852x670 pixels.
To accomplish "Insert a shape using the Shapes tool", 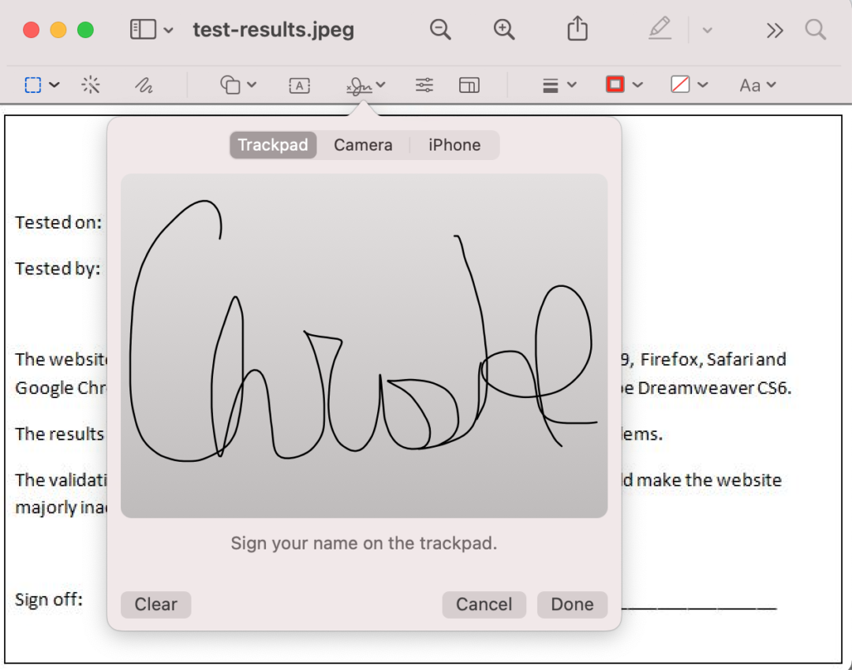I will coord(233,84).
